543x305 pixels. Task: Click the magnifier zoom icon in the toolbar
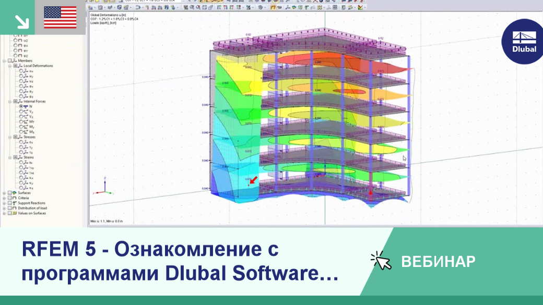(x=192, y=7)
